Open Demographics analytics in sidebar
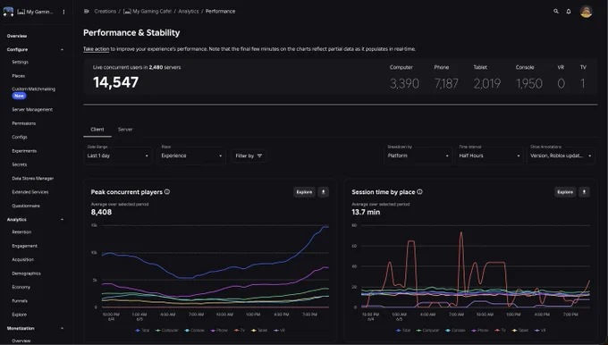The image size is (608, 345). 26,273
